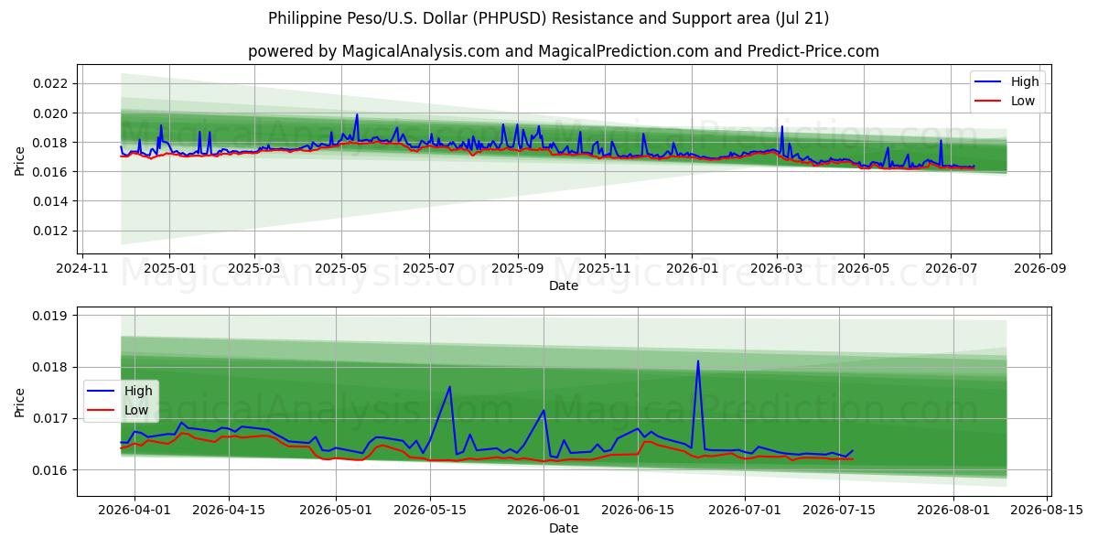Click the 2026-08-15 date tick label
The image size is (1098, 549).
(1047, 511)
